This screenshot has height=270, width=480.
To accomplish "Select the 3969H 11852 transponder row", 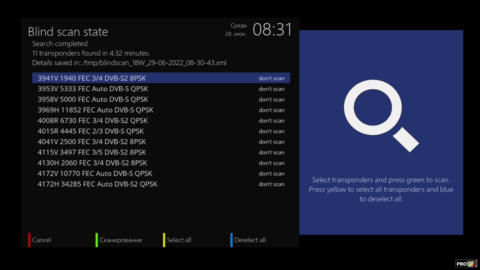I will coord(161,110).
